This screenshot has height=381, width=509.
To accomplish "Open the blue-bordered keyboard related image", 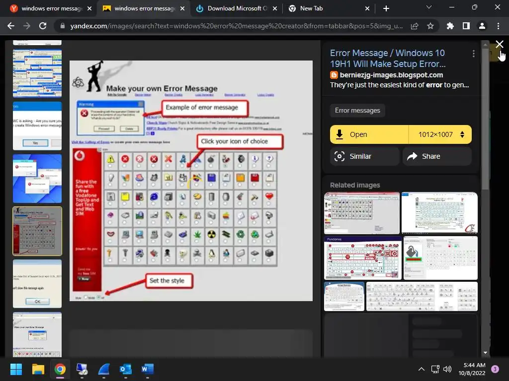I will tap(344, 297).
